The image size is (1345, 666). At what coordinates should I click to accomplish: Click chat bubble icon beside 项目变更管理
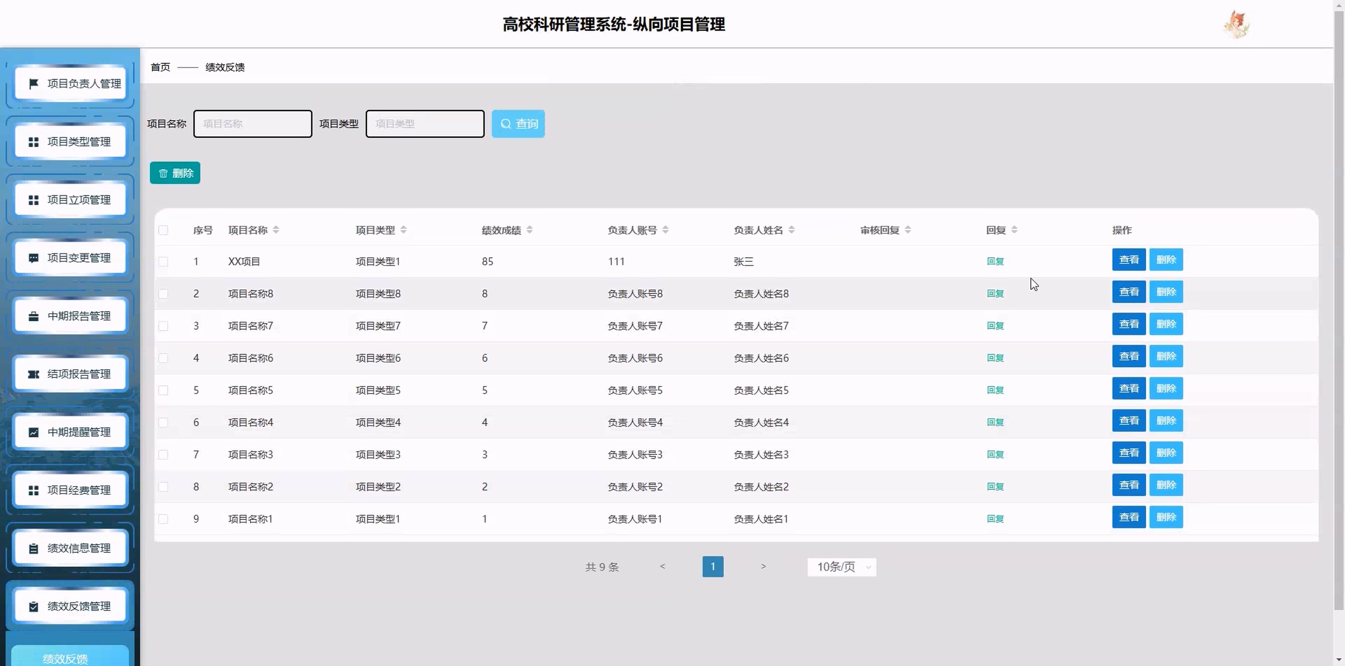point(33,258)
